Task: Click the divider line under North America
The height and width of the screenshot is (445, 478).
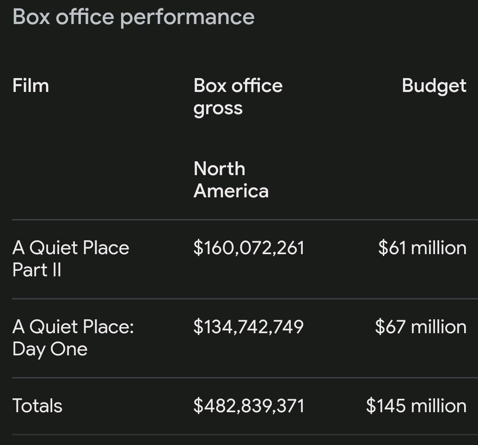Action: (x=239, y=220)
